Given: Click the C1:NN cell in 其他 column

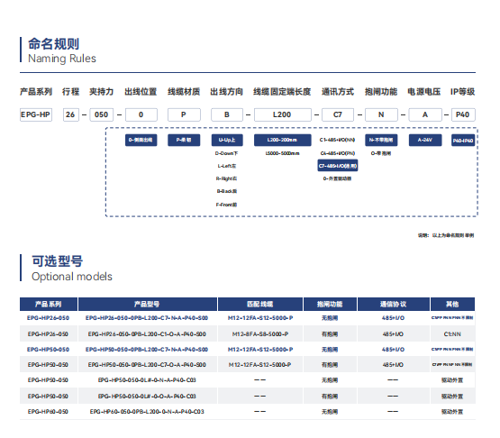Looking at the screenshot, I should (452, 334).
